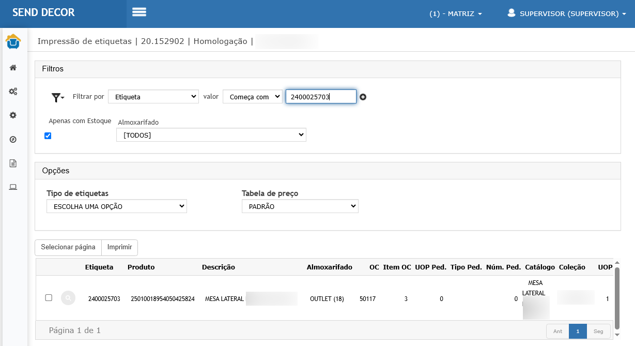The width and height of the screenshot is (635, 346).
Task: Click the magnifier icon in row 2400025703
Action: (x=68, y=298)
